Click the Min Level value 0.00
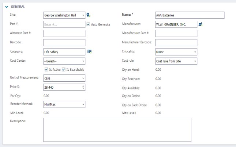This screenshot has width=236, height=147. point(46,113)
